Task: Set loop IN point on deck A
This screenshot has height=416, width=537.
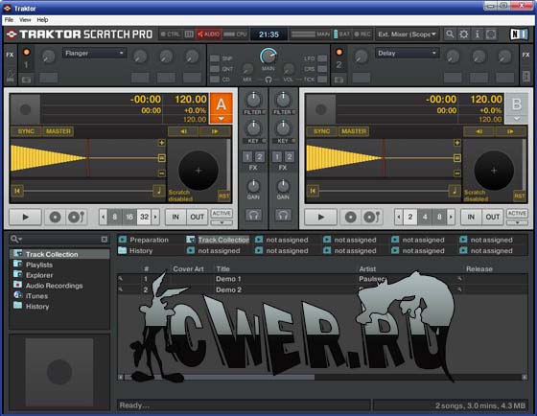Action: tap(175, 217)
